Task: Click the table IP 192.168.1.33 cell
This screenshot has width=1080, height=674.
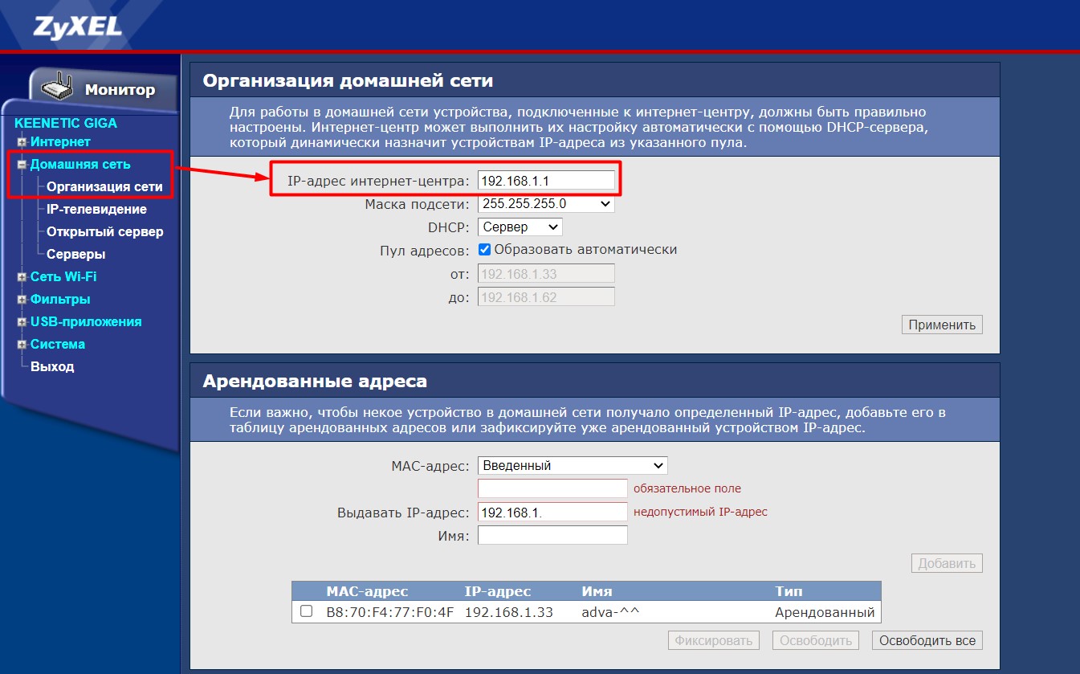Action: [509, 612]
